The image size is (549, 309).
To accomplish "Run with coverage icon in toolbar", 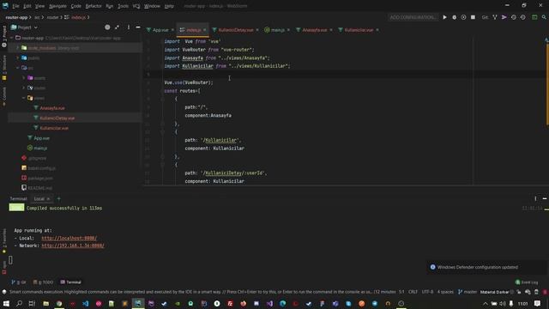I will click(463, 17).
